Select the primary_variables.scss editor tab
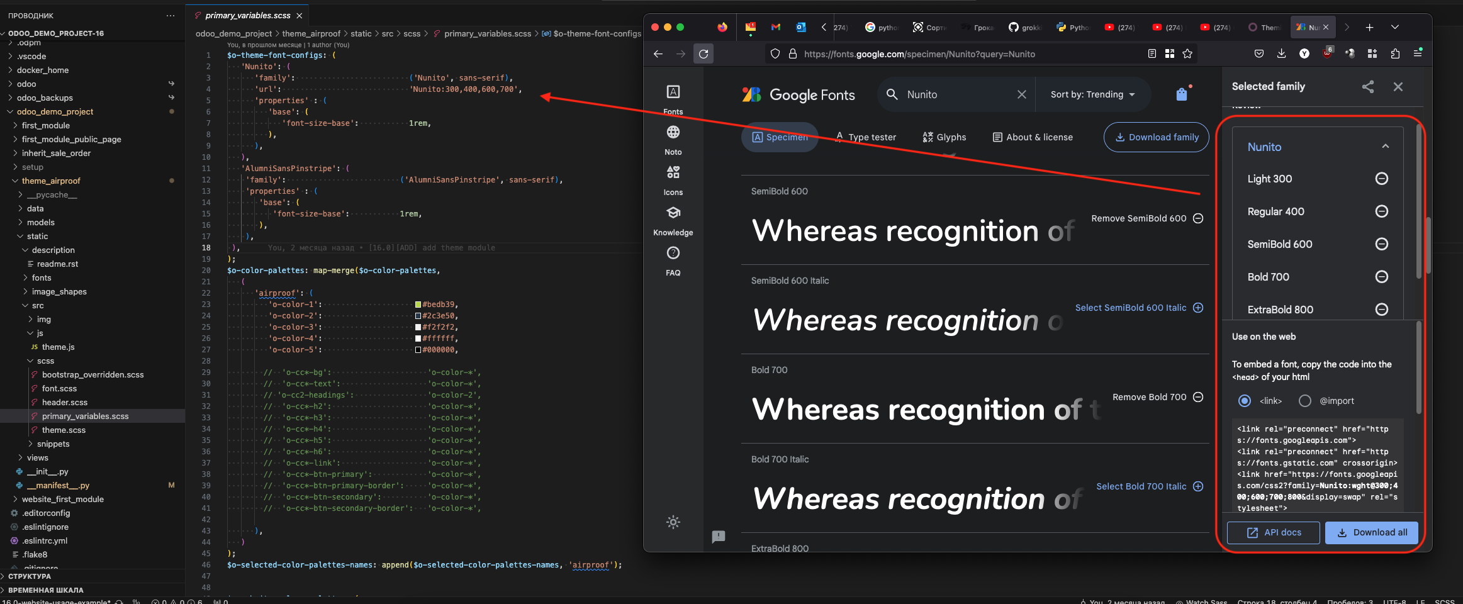Image resolution: width=1463 pixels, height=604 pixels. pos(248,15)
